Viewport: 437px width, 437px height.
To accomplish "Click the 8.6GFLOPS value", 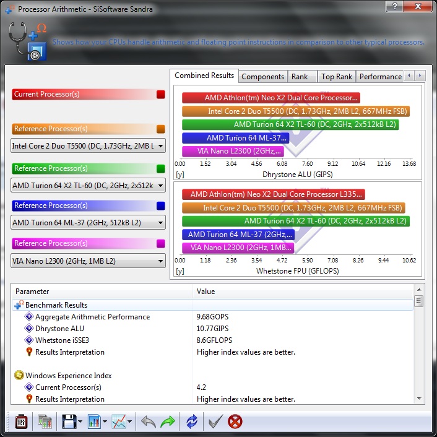I will tap(214, 340).
